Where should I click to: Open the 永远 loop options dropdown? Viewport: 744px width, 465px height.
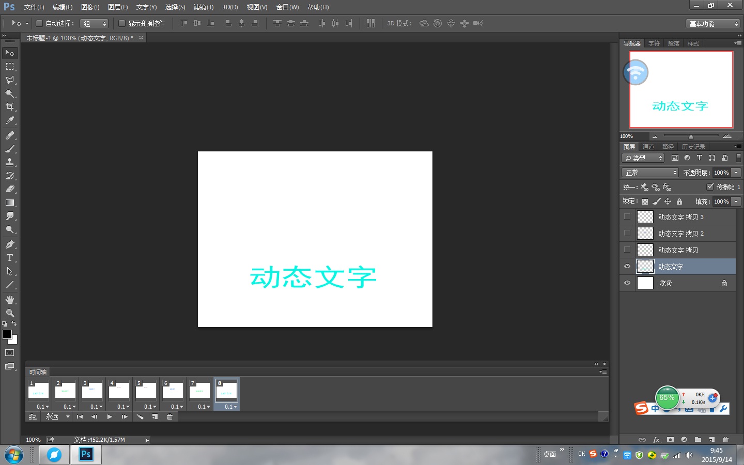[57, 417]
